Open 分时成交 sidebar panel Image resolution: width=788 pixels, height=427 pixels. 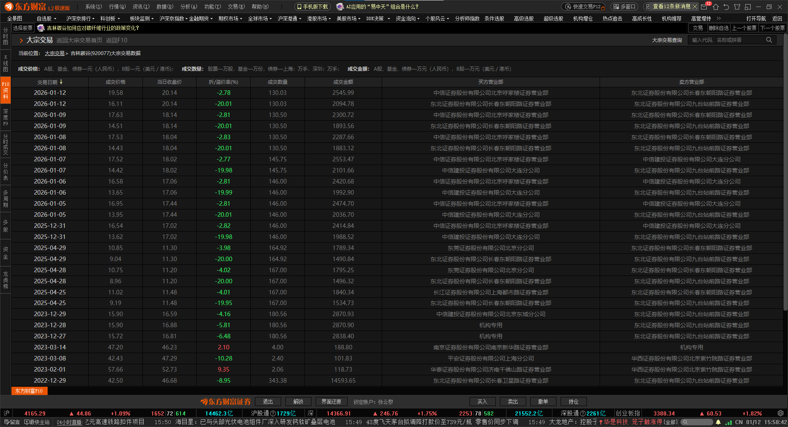pos(5,144)
